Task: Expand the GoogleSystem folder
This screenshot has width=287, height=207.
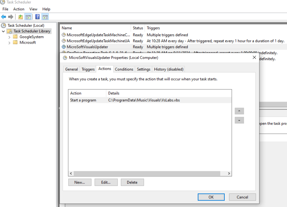Action: 9,37
